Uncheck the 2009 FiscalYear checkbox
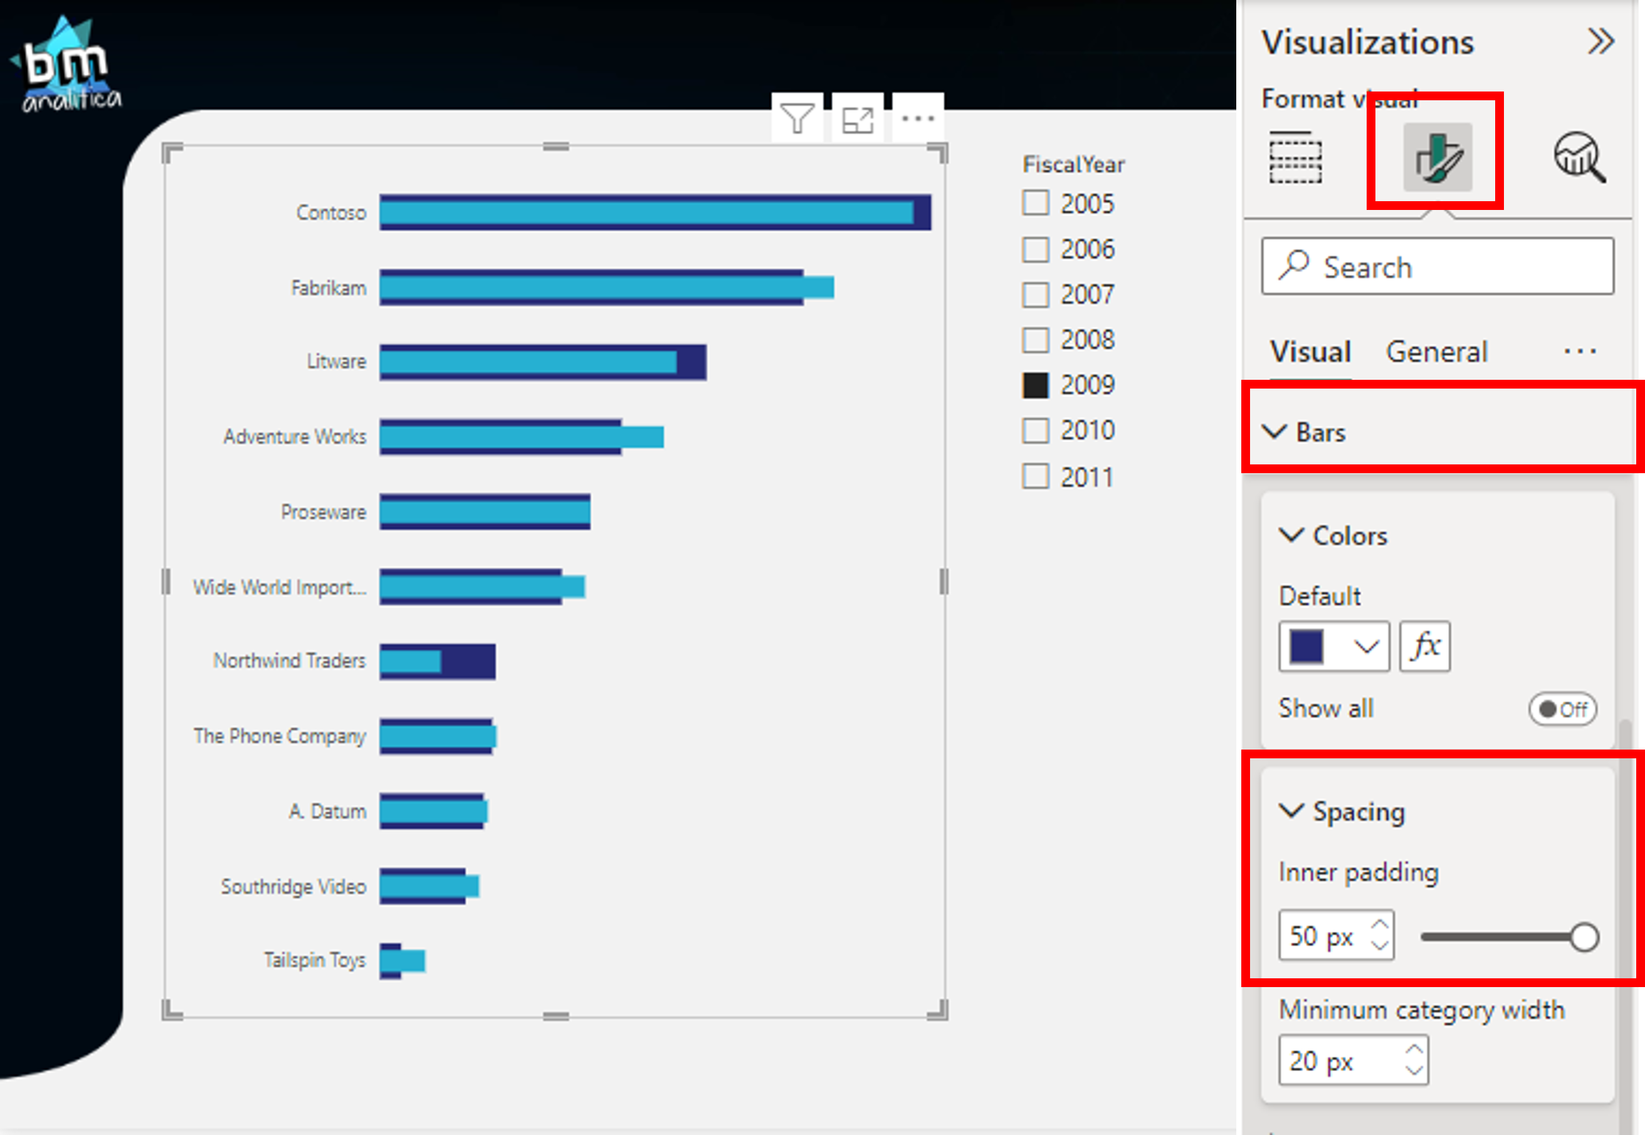The height and width of the screenshot is (1135, 1645). [1035, 385]
